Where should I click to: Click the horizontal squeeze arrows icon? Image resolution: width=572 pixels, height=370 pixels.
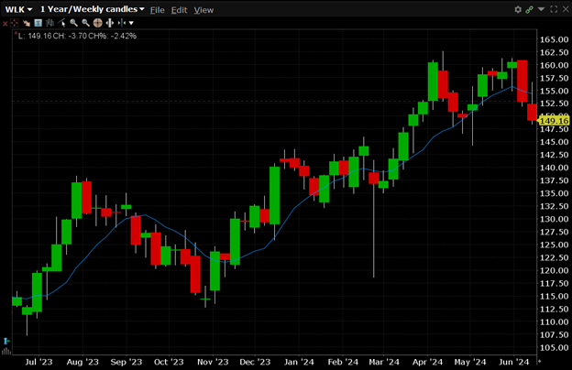(x=110, y=23)
